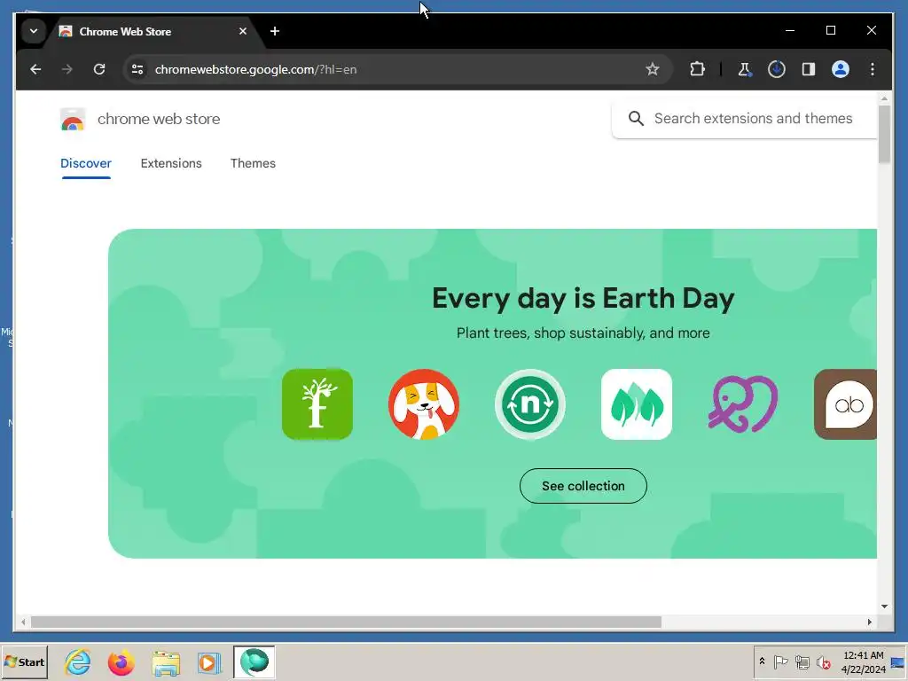Open the green tree 'f' extension icon

coord(317,404)
